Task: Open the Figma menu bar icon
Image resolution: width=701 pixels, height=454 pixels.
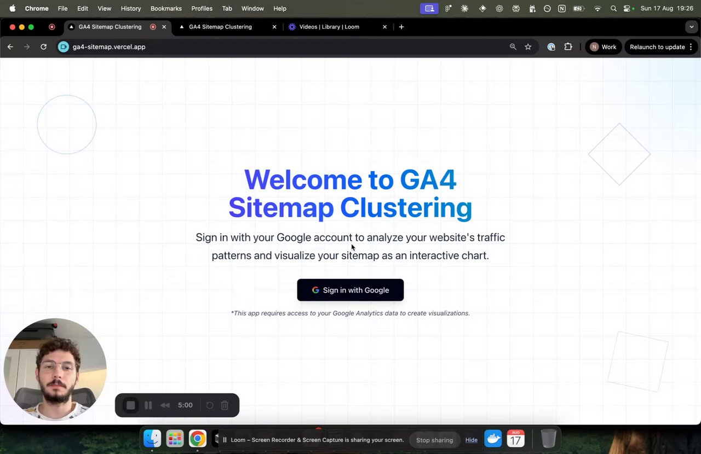Action: click(x=449, y=8)
